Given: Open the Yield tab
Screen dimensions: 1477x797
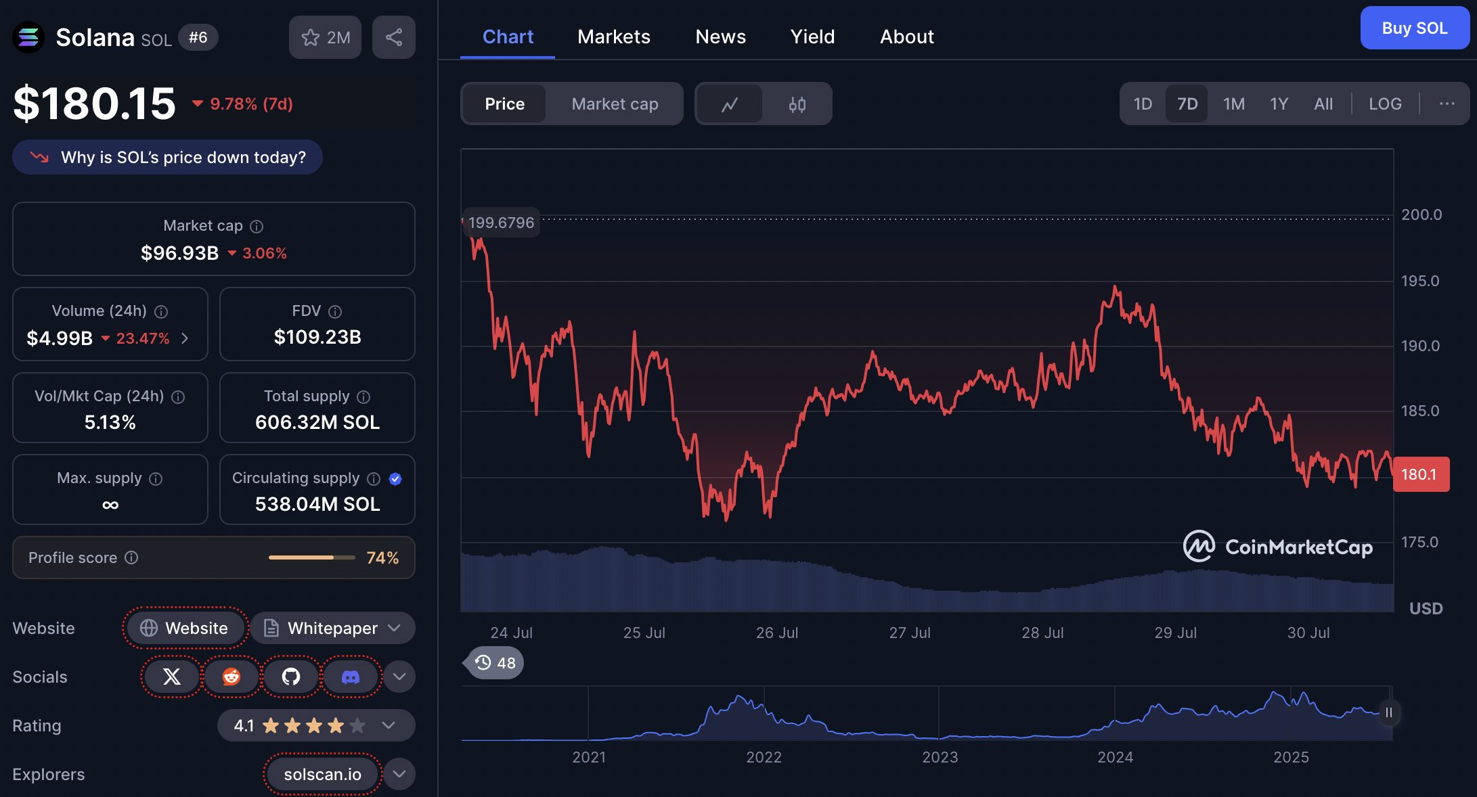Looking at the screenshot, I should click(813, 37).
